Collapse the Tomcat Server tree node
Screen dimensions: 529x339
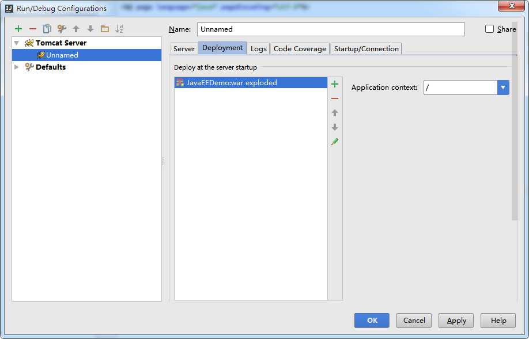pyautogui.click(x=16, y=43)
